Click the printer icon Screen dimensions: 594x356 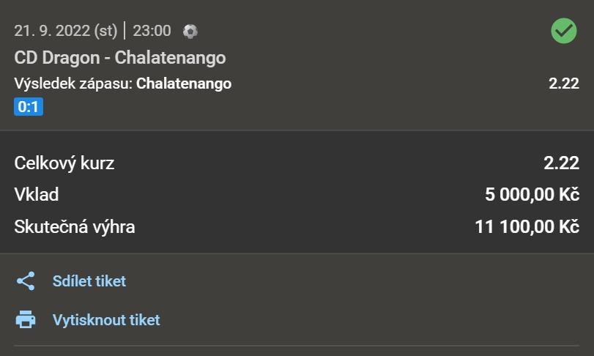coord(26,320)
